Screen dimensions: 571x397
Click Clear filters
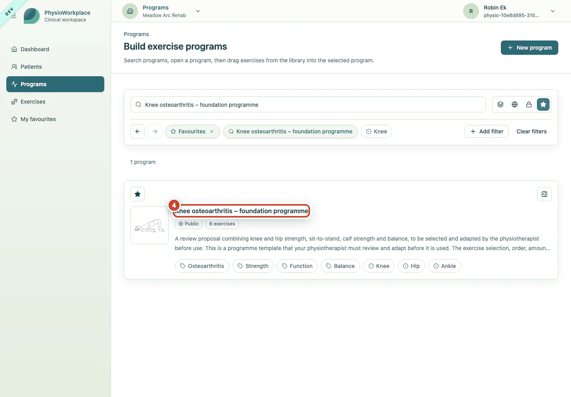click(x=531, y=131)
